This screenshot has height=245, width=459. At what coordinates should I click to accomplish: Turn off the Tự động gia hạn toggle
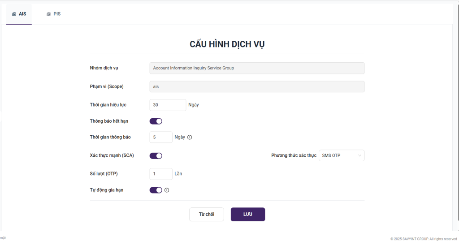tap(156, 190)
